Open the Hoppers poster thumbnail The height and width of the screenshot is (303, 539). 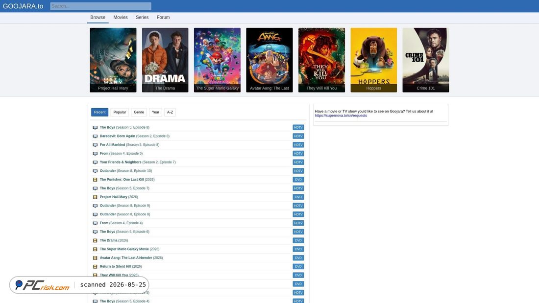[x=374, y=60]
